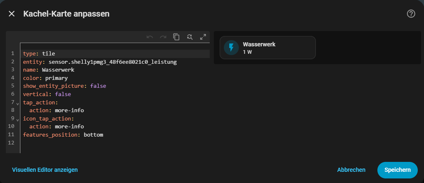Click the undo arrow in code editor toolbar

tap(150, 37)
